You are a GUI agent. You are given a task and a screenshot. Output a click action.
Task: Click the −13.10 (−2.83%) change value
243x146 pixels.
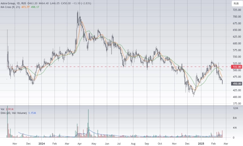pos(82,3)
